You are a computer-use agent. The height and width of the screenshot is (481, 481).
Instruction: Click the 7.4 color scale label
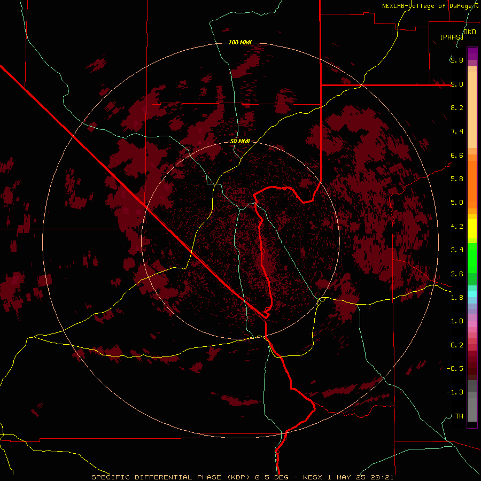click(457, 131)
